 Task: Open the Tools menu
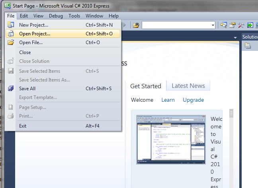(74, 16)
